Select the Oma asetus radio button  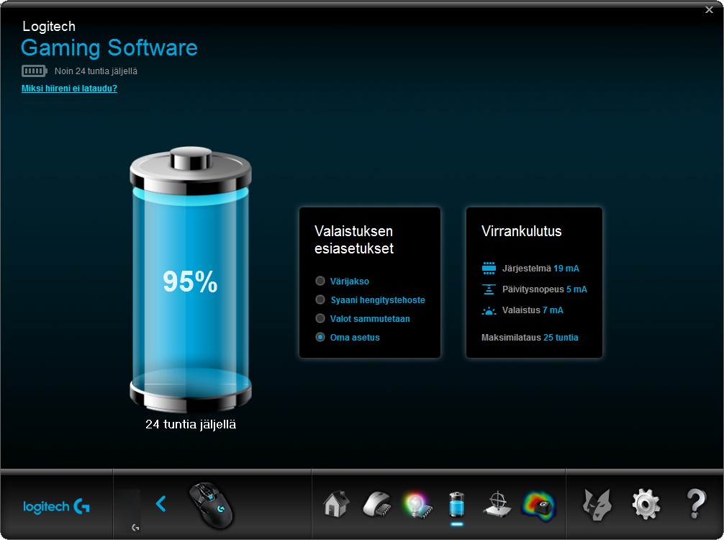click(x=320, y=337)
